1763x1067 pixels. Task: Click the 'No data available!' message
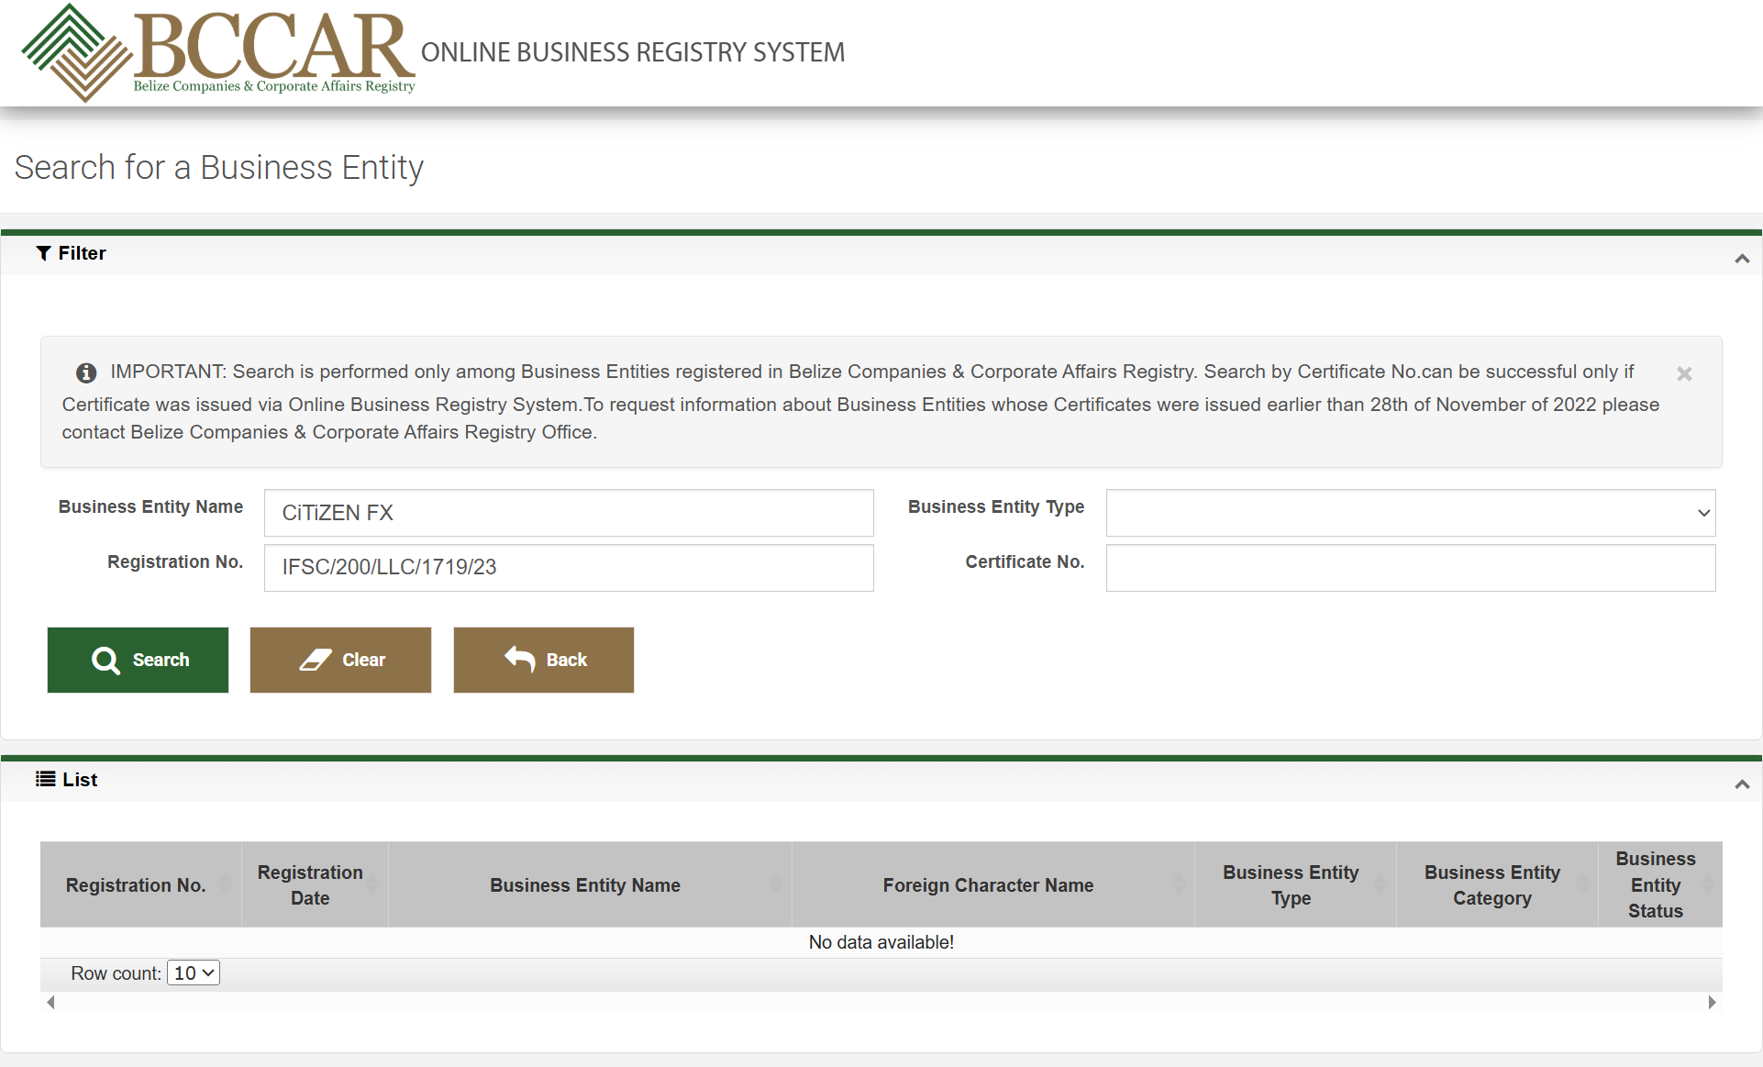[881, 942]
